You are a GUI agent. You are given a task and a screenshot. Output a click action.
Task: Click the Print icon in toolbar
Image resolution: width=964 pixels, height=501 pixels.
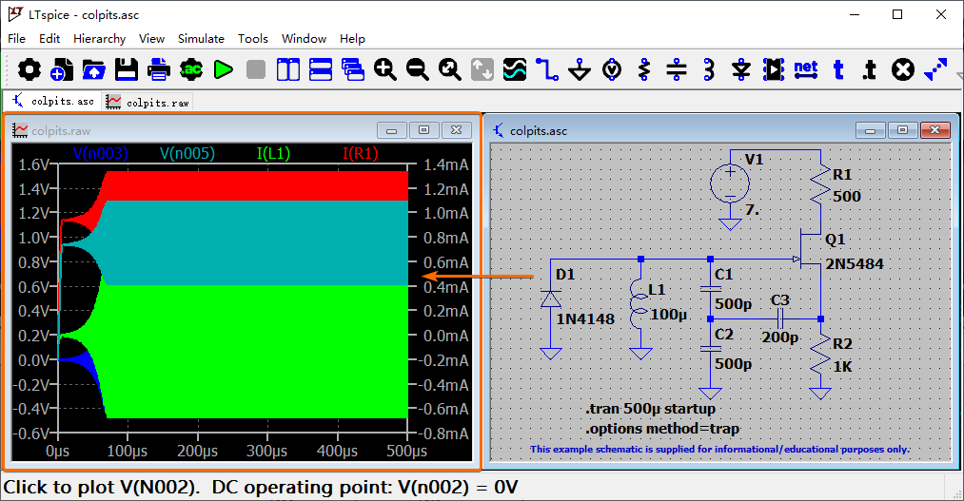(x=159, y=69)
